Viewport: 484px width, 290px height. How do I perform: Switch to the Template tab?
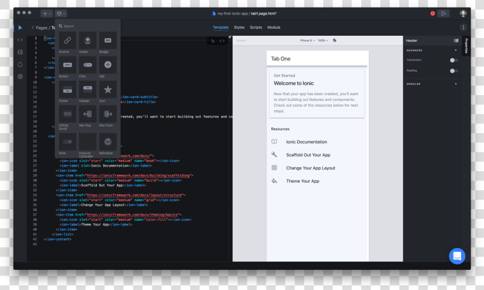220,28
